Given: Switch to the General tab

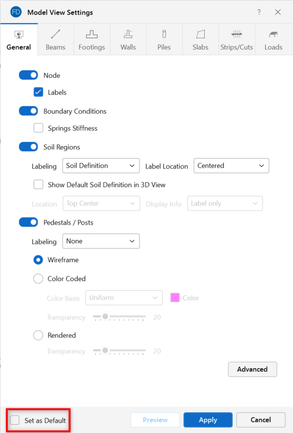Looking at the screenshot, I should tap(19, 40).
